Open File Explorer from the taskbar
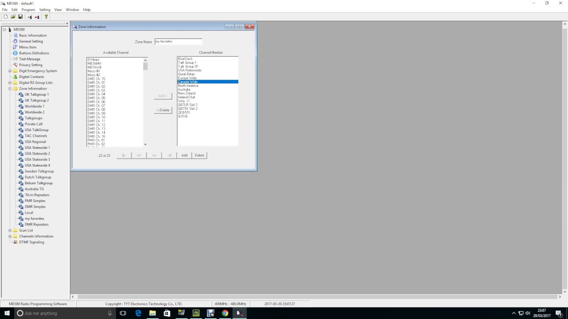 pos(152,313)
